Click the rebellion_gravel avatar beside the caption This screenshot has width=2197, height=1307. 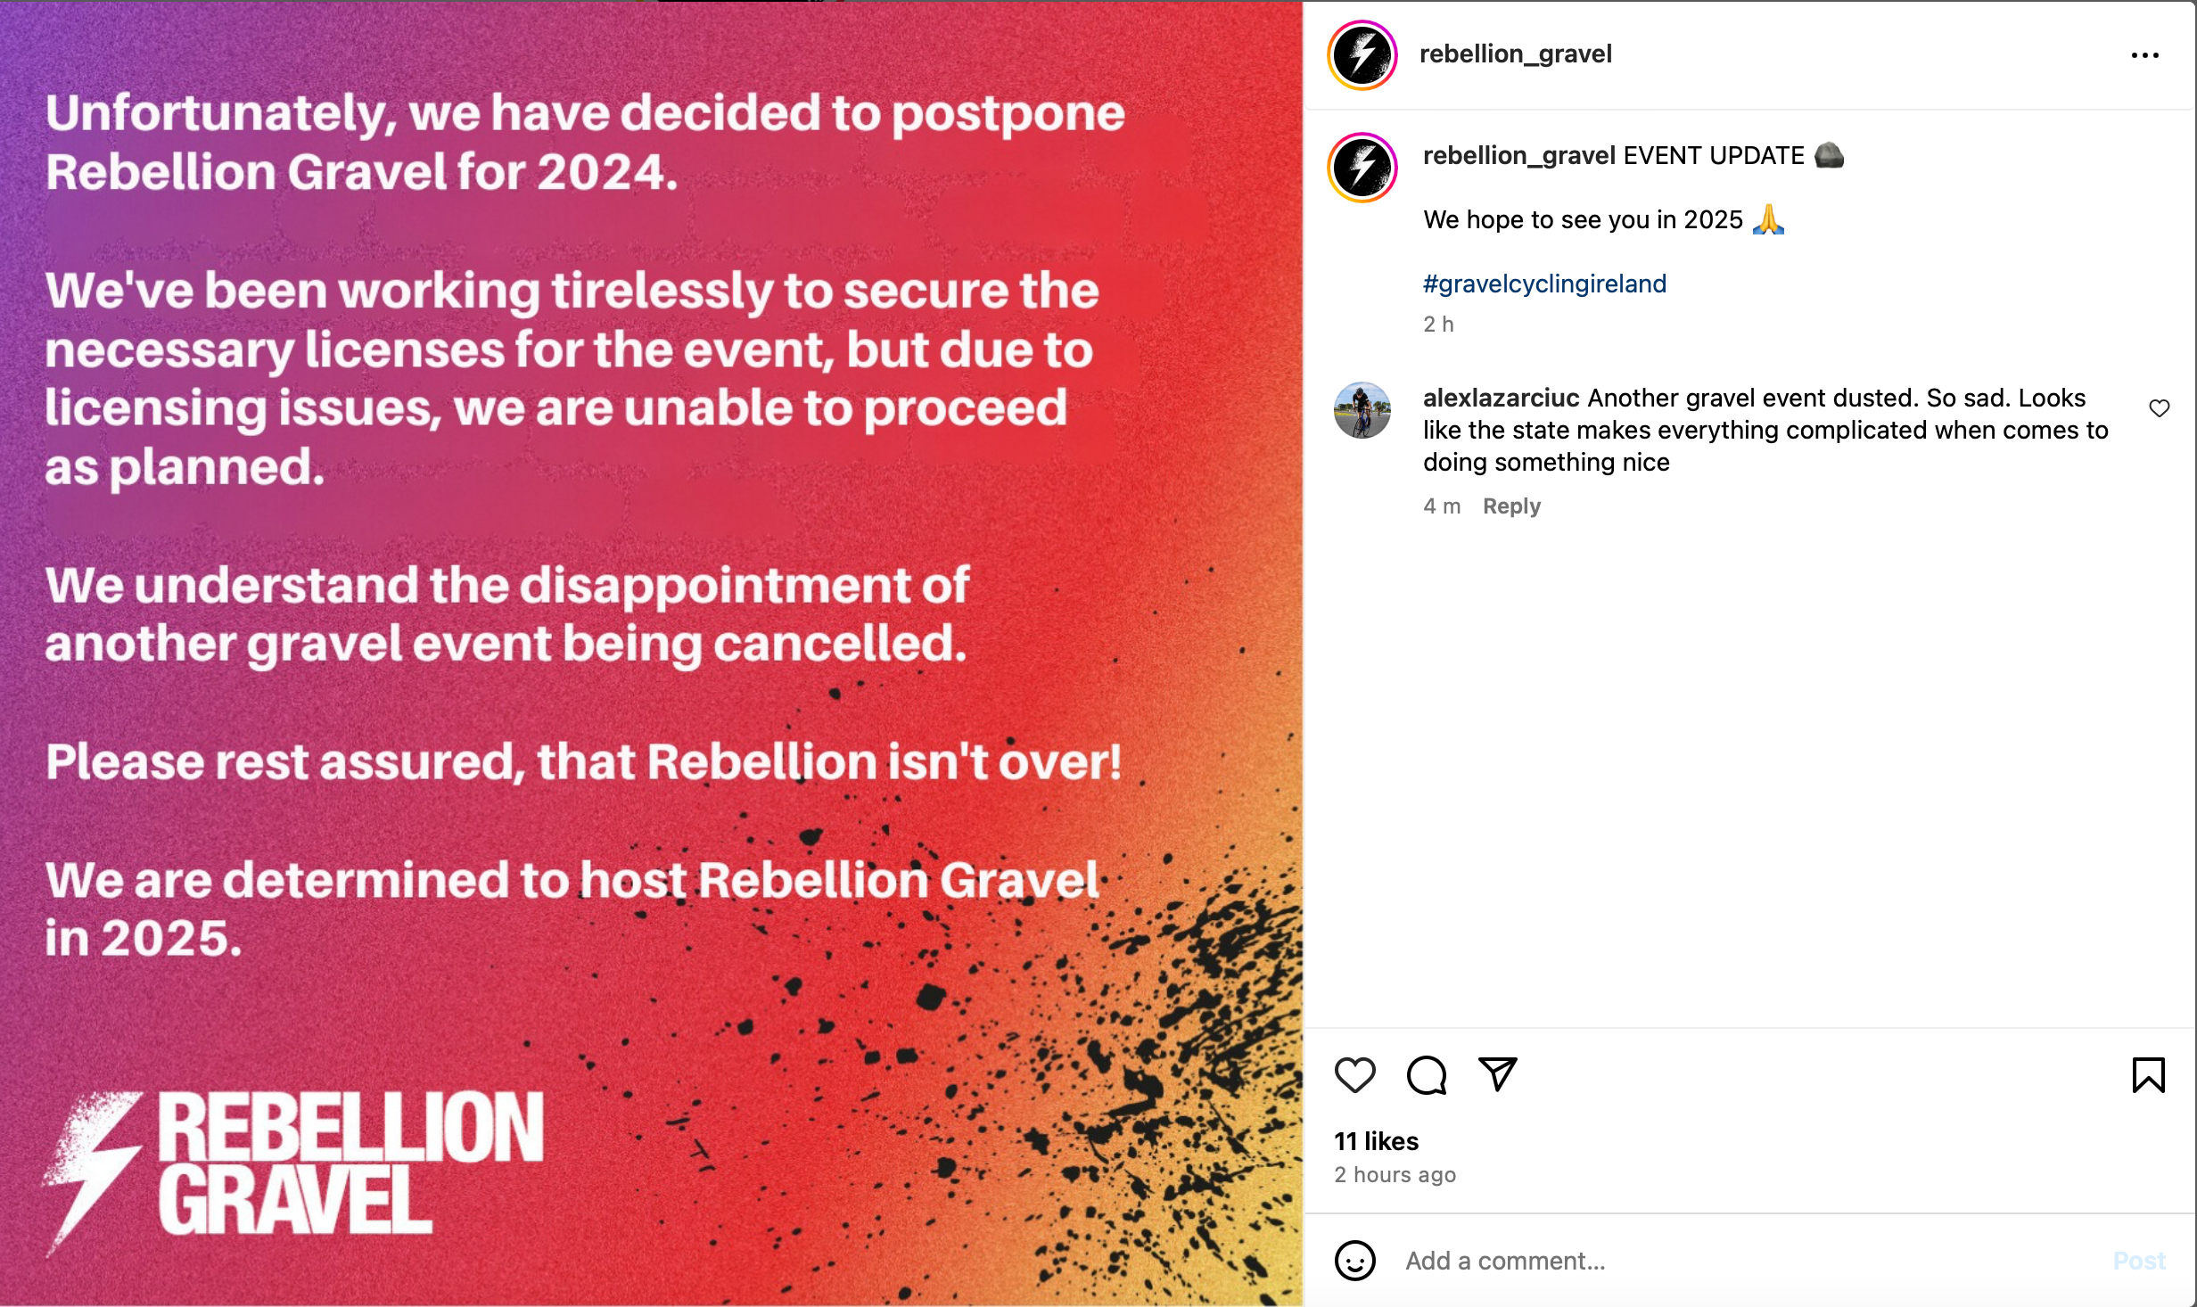[1362, 168]
